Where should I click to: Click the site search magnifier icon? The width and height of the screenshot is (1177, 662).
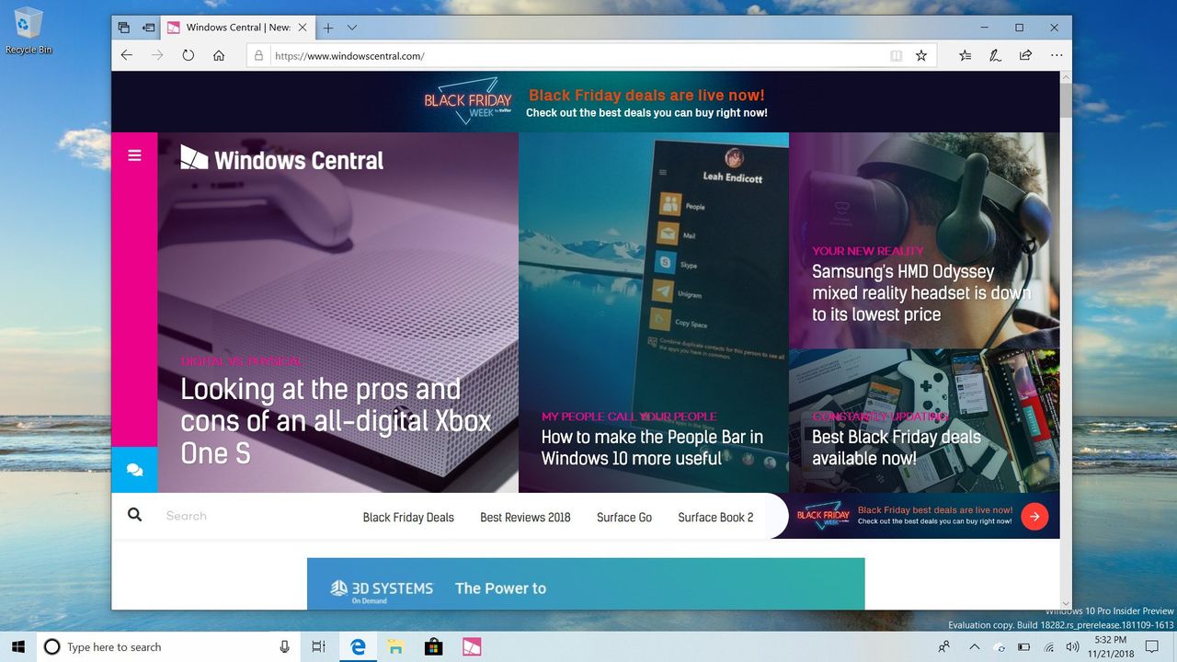click(x=134, y=515)
